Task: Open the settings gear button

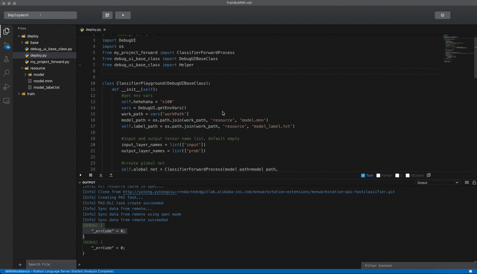Action: click(x=442, y=15)
